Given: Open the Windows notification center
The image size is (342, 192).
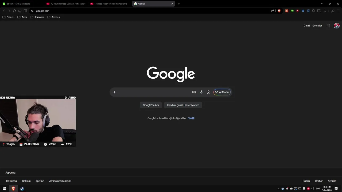Looking at the screenshot, I should [336, 189].
